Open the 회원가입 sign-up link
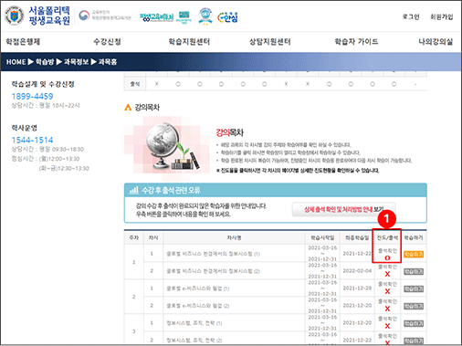The width and height of the screenshot is (462, 346). [x=442, y=16]
